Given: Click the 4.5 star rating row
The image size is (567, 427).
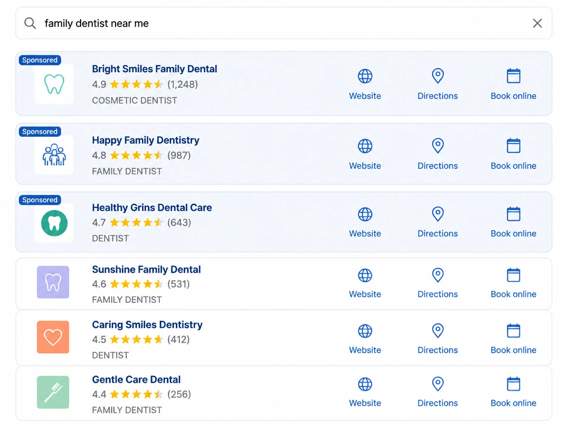Looking at the screenshot, I should 141,339.
